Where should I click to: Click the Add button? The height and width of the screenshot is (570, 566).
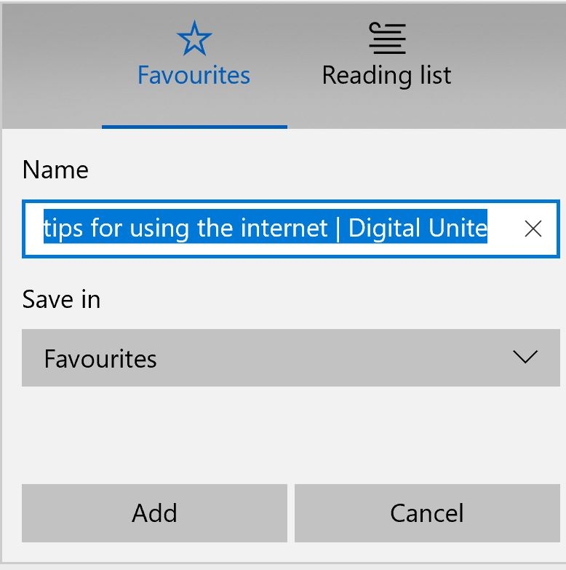pos(154,513)
